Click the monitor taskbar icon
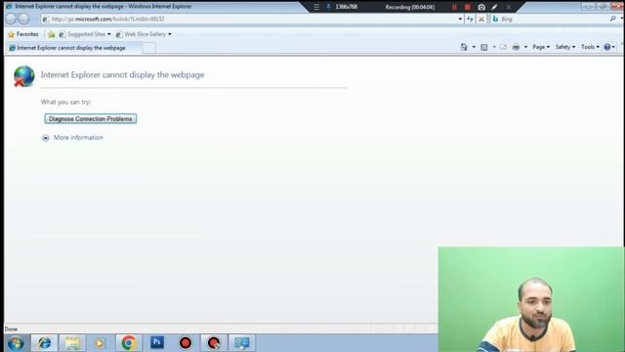The image size is (625, 352). click(242, 343)
